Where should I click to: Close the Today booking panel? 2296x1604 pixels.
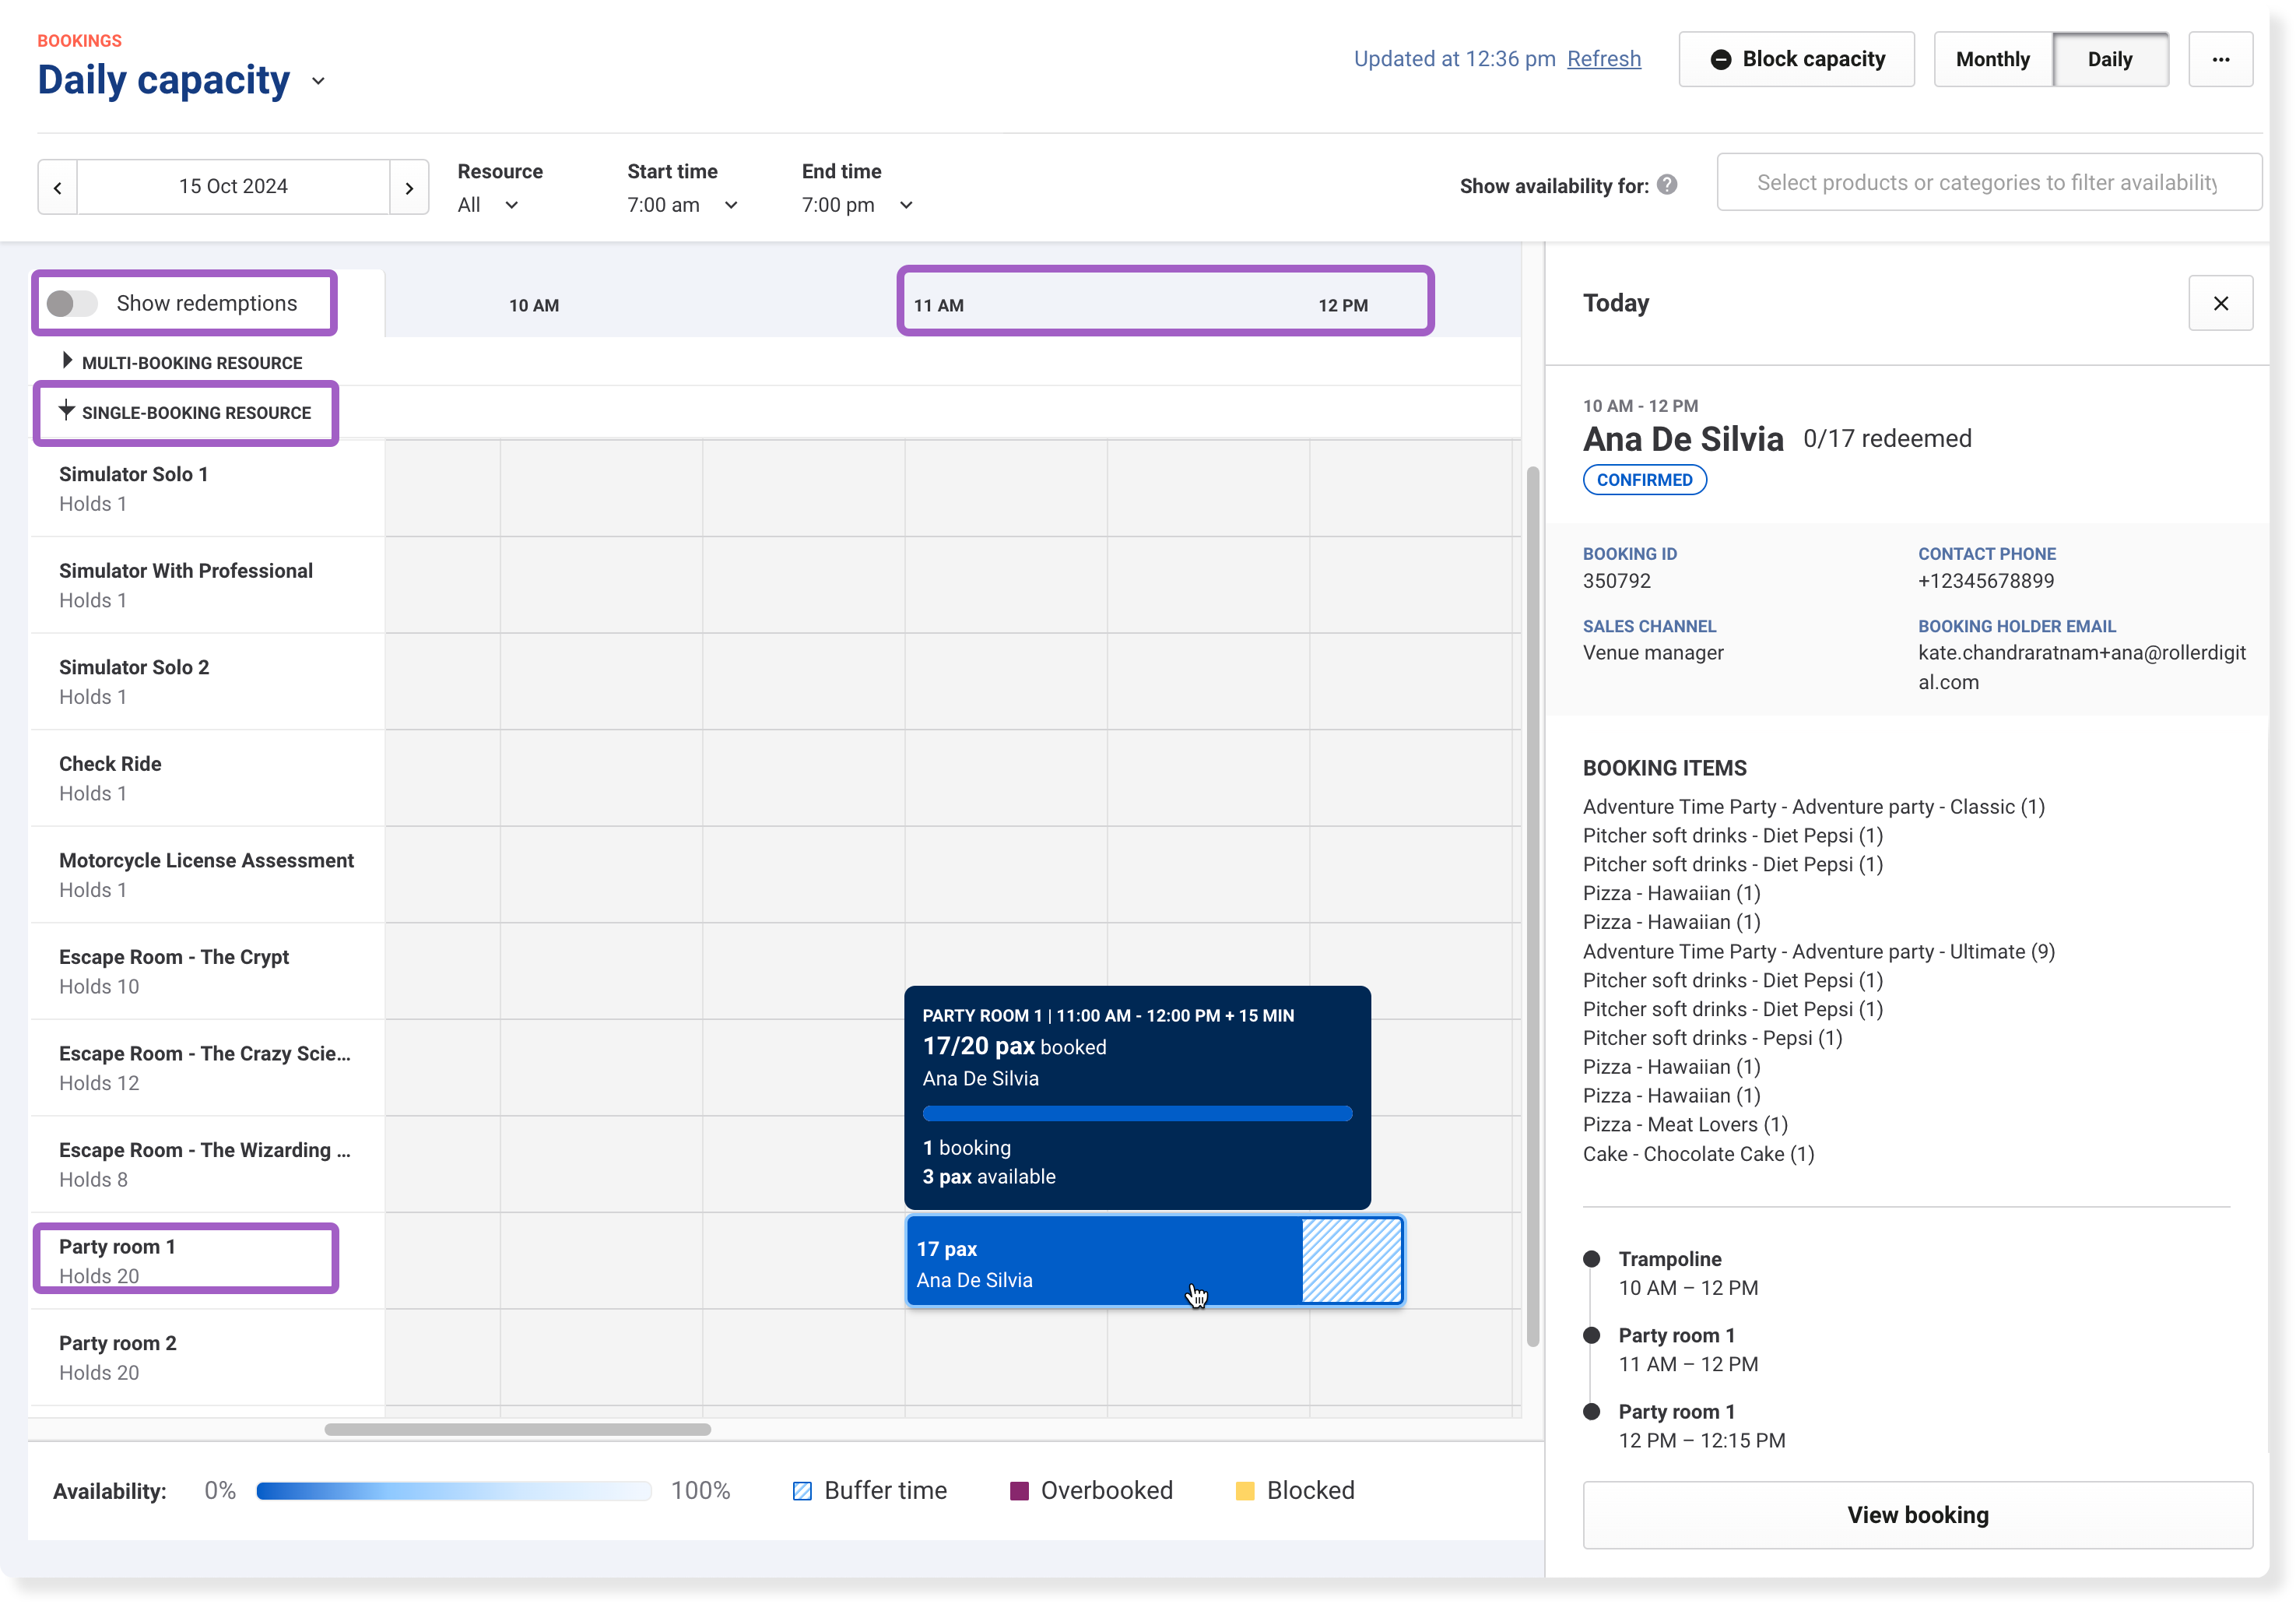click(2220, 303)
